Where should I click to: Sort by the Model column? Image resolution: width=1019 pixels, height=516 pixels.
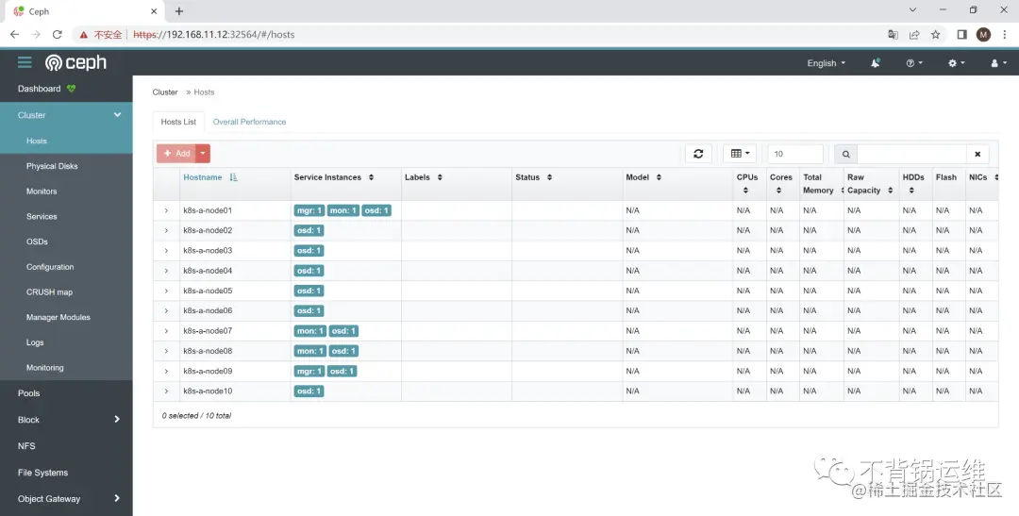click(x=643, y=177)
